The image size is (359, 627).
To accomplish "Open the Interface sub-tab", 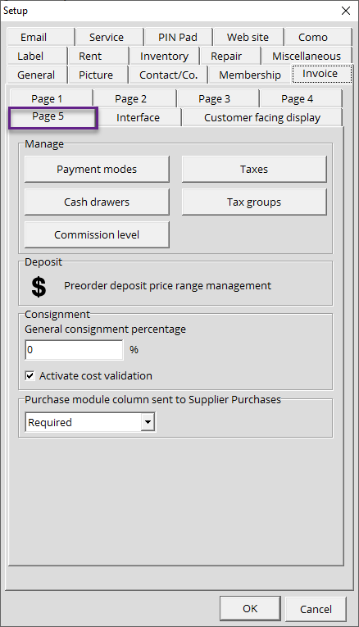I will coord(139,117).
